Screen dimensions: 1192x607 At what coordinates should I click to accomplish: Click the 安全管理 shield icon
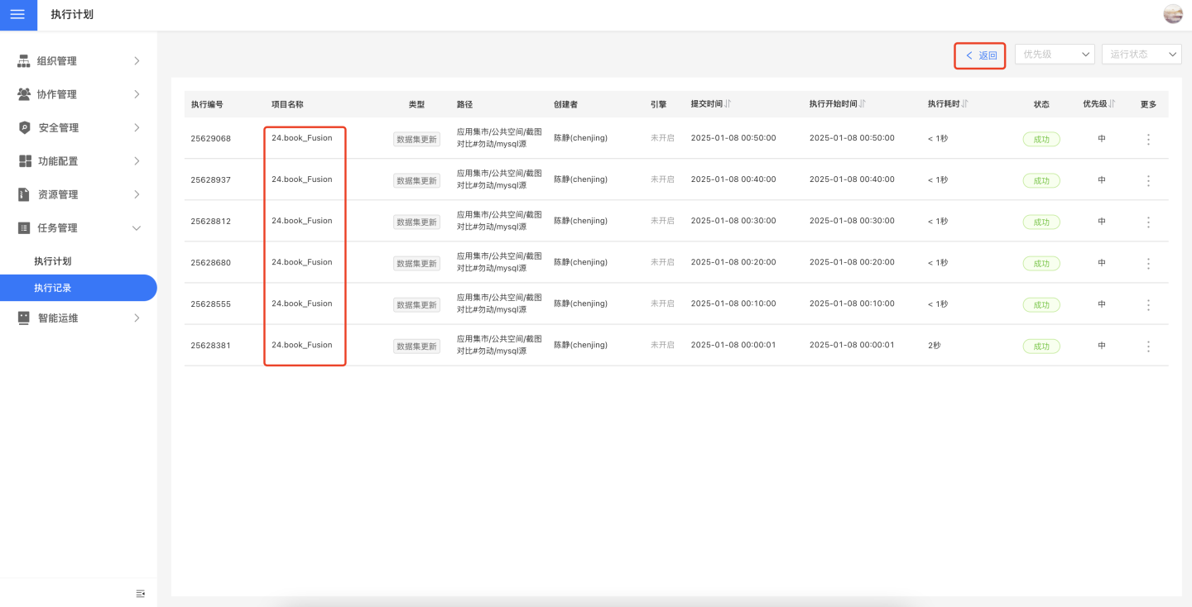(24, 127)
